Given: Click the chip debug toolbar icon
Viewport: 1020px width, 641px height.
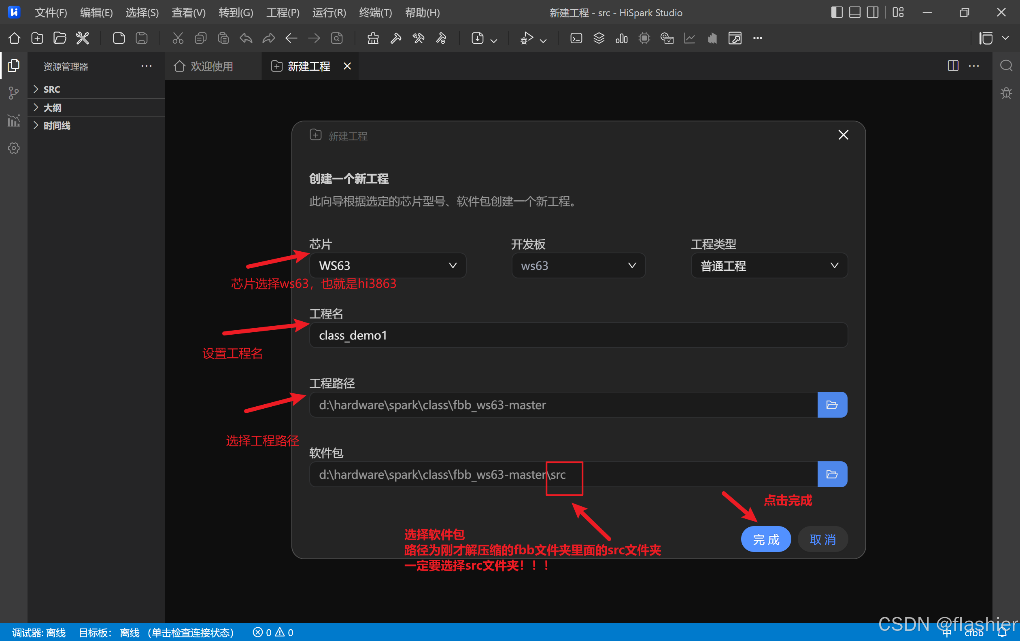Looking at the screenshot, I should click(644, 38).
